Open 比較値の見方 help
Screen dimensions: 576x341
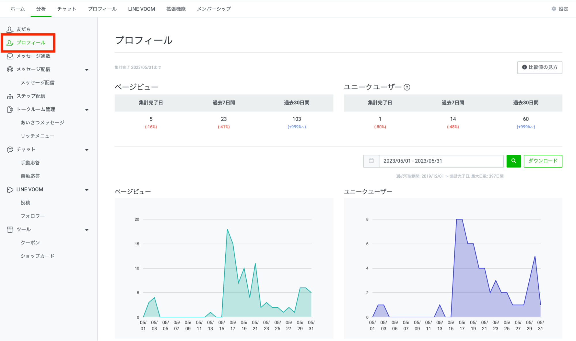[x=539, y=67]
